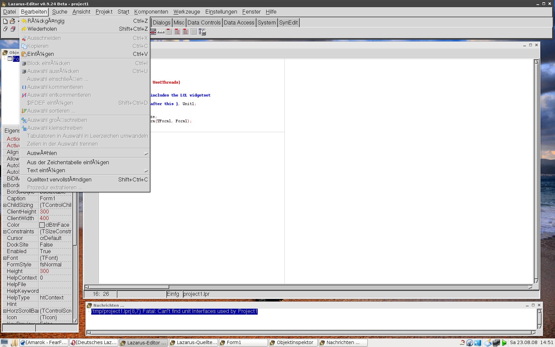Select the Fatal error message line
The height and width of the screenshot is (347, 555).
tap(174, 311)
